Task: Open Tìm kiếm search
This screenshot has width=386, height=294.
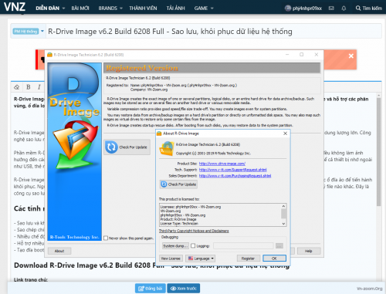Action: 369,8
